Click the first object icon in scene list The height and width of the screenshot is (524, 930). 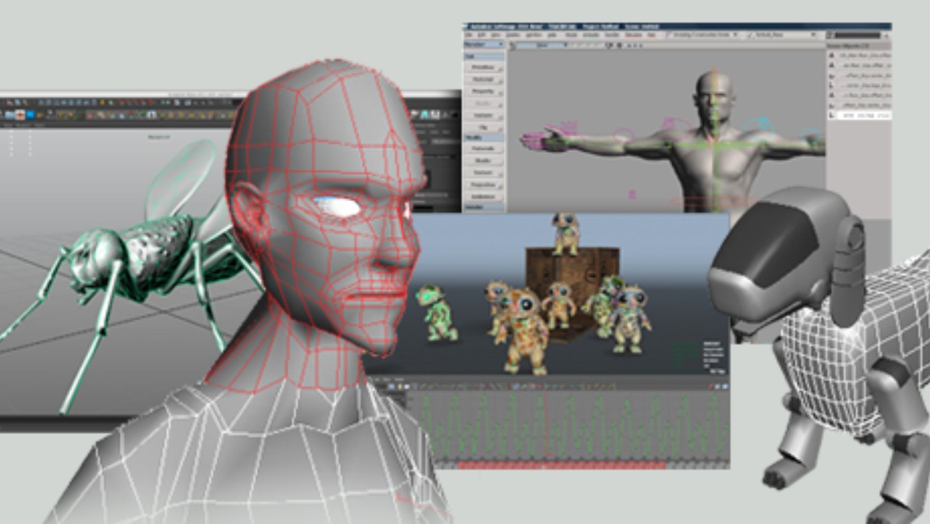[832, 56]
